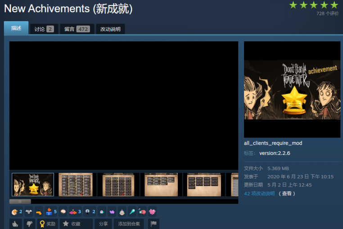Click the 728 个评价 ratings count

[x=327, y=13]
